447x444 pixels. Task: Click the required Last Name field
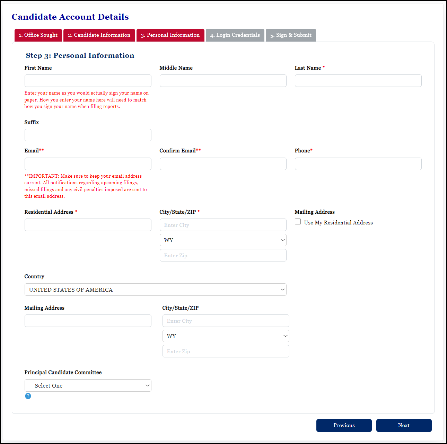tap(358, 80)
